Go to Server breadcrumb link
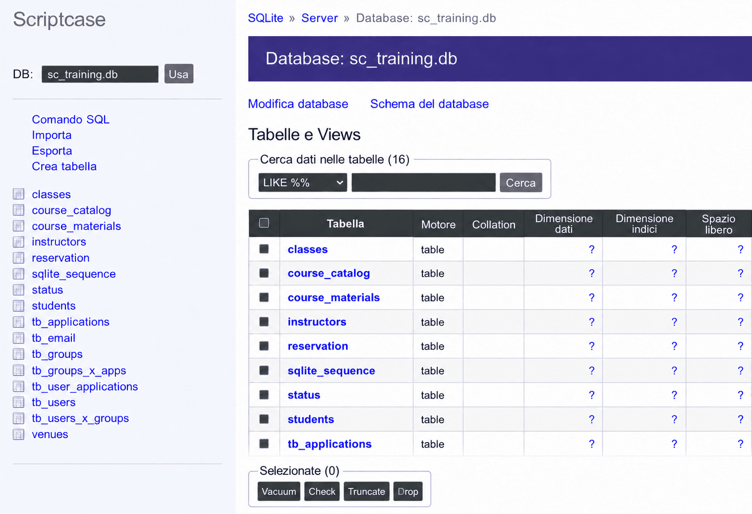 click(x=320, y=18)
